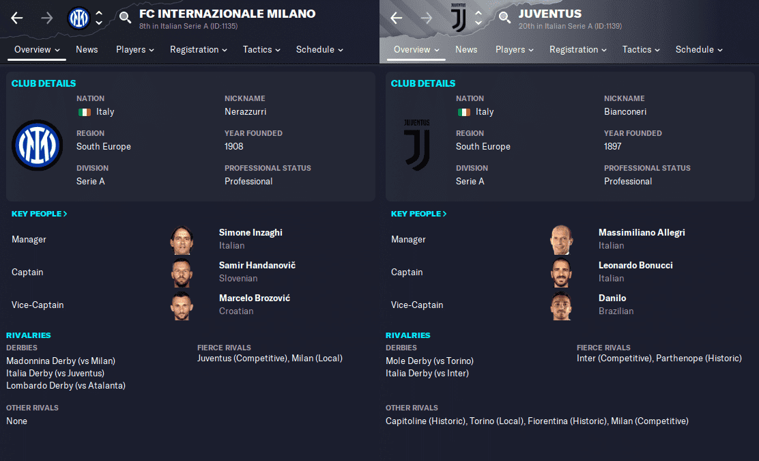This screenshot has width=759, height=461.
Task: Open Leonardo Bonucci's profile name
Action: pos(635,266)
